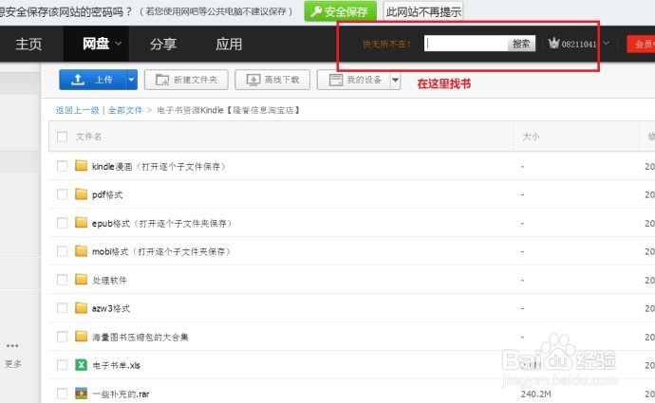Click the key icon in 安全保存
Image resolution: width=655 pixels, height=403 pixels.
click(x=316, y=11)
